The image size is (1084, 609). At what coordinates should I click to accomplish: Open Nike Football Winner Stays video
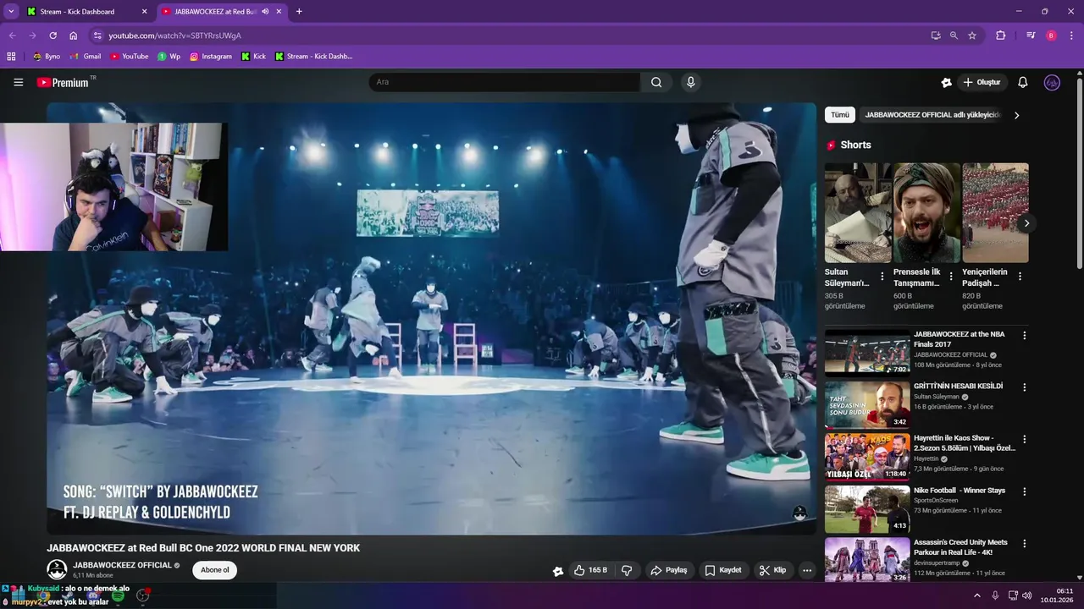tap(867, 509)
